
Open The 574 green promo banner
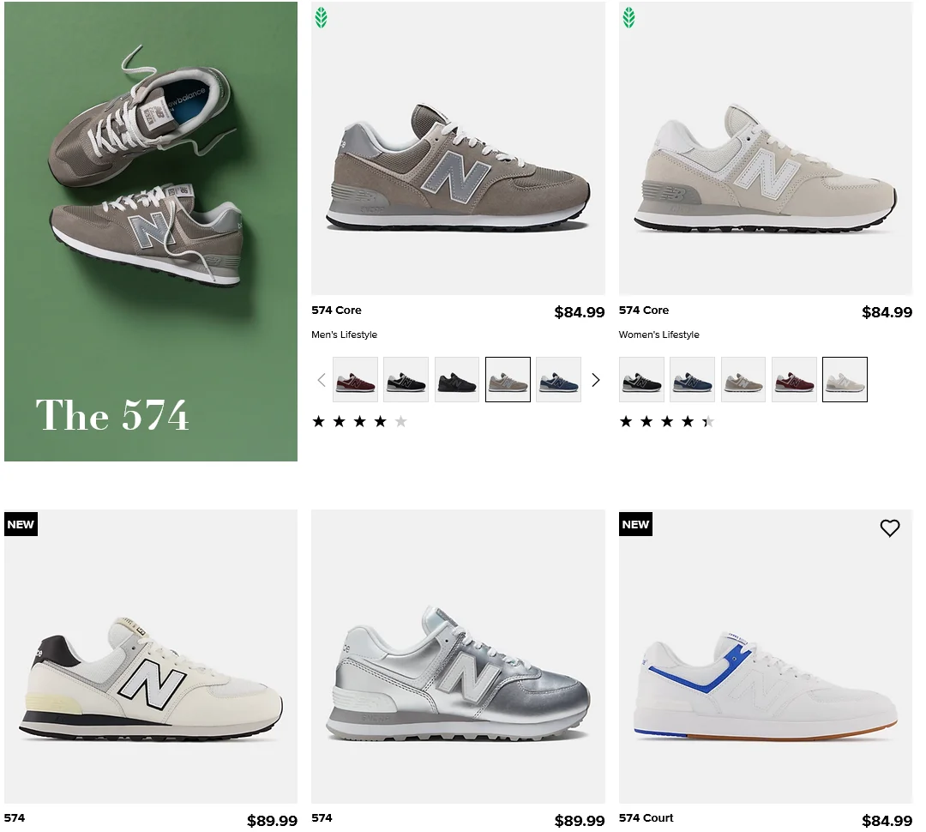click(151, 231)
